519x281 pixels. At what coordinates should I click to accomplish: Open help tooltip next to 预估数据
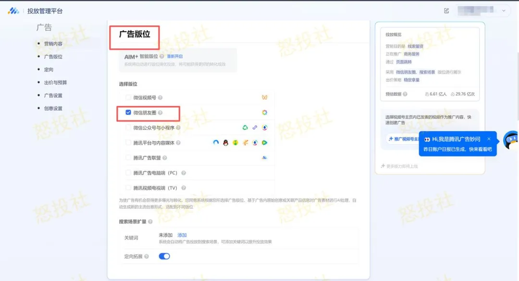pyautogui.click(x=404, y=94)
